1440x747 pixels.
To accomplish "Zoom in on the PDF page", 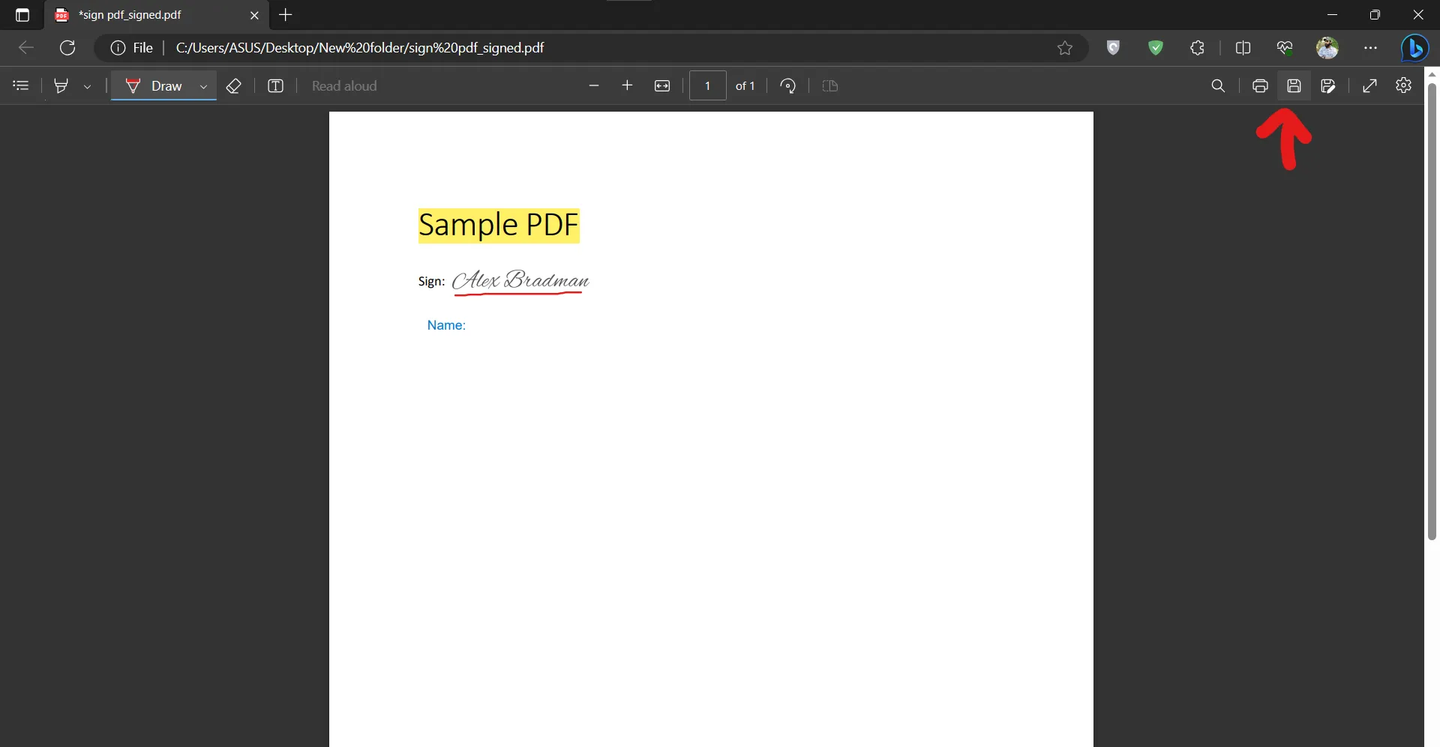I will pos(627,85).
